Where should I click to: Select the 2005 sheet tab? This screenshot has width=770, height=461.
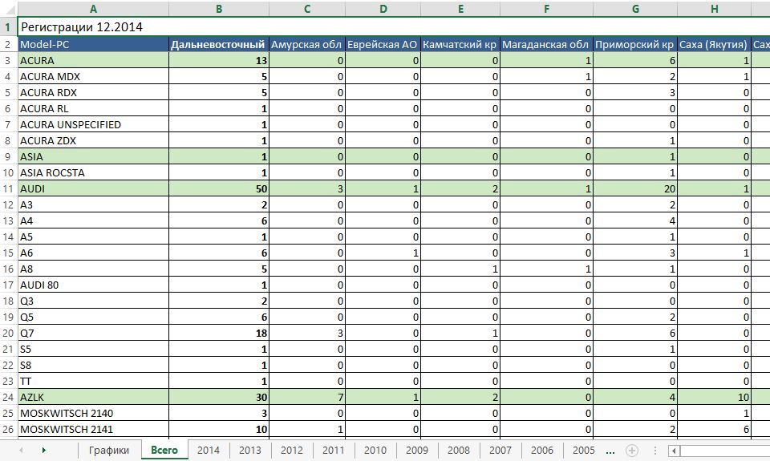click(x=583, y=451)
